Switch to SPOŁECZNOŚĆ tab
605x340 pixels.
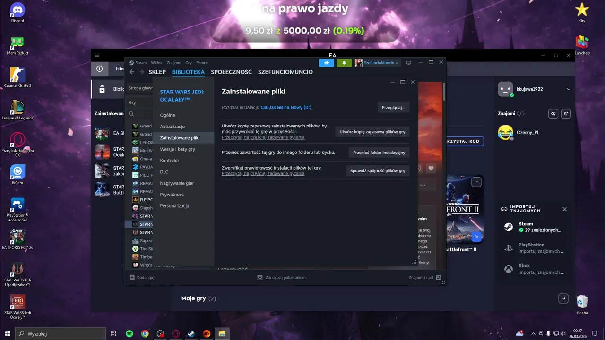pos(231,72)
